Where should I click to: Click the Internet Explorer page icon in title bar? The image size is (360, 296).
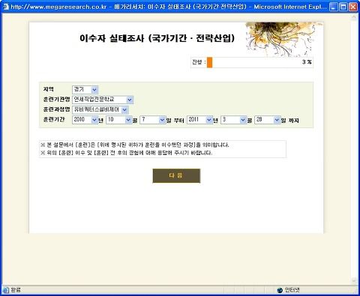pyautogui.click(x=5, y=7)
